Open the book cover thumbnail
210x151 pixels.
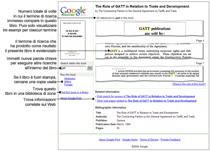point(73,40)
